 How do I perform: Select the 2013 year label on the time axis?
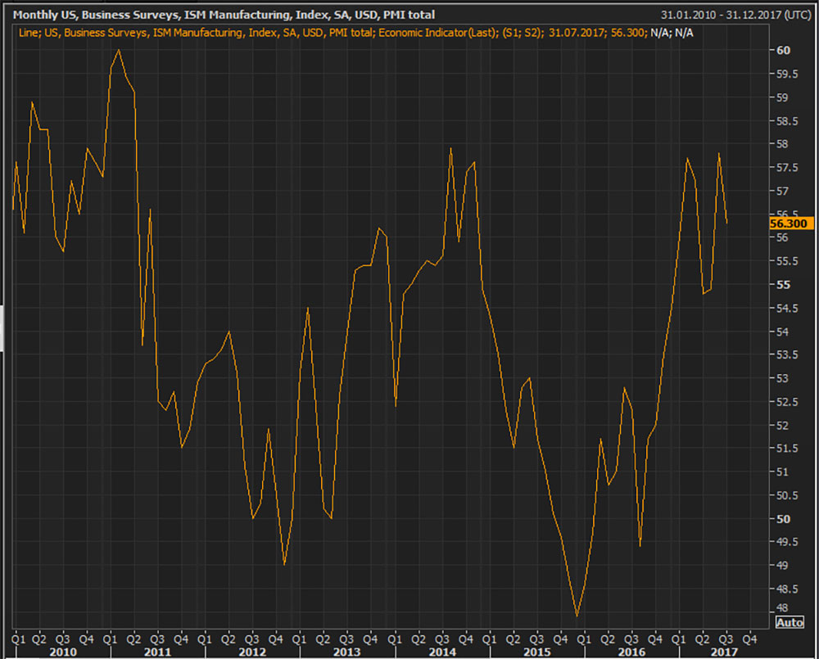(347, 652)
